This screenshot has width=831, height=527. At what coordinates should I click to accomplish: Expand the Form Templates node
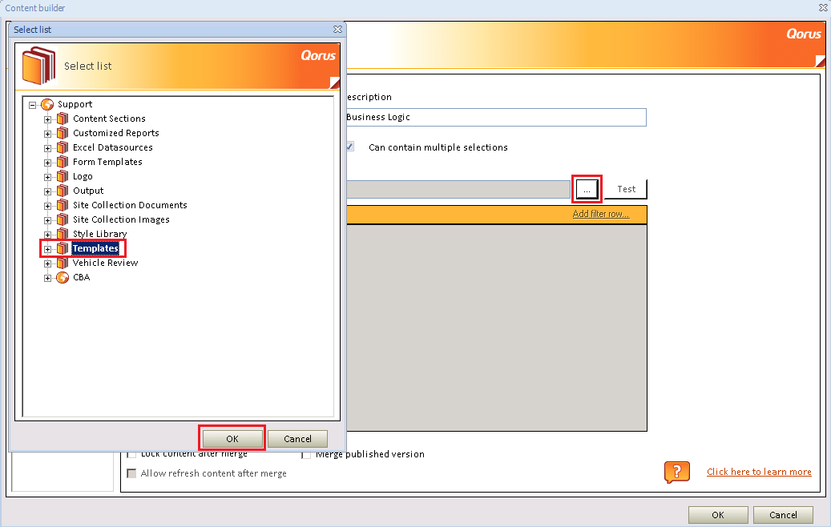(x=48, y=162)
